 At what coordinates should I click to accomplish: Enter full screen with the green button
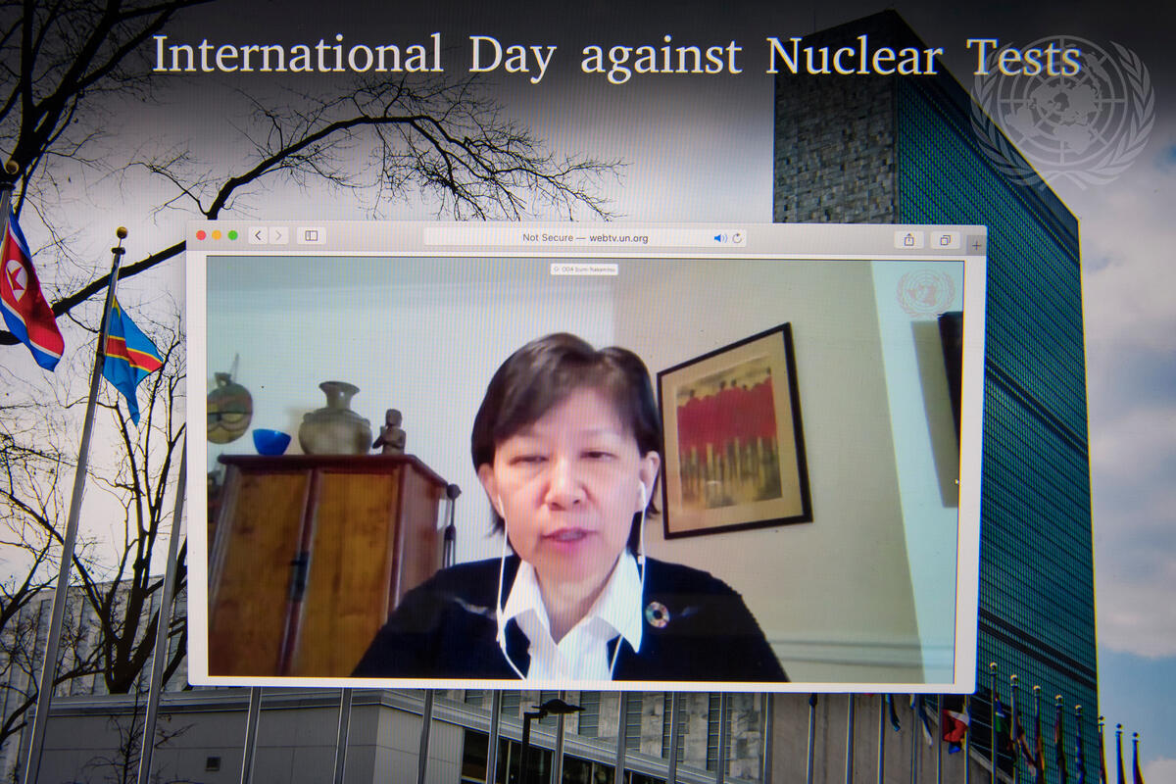[x=232, y=235]
